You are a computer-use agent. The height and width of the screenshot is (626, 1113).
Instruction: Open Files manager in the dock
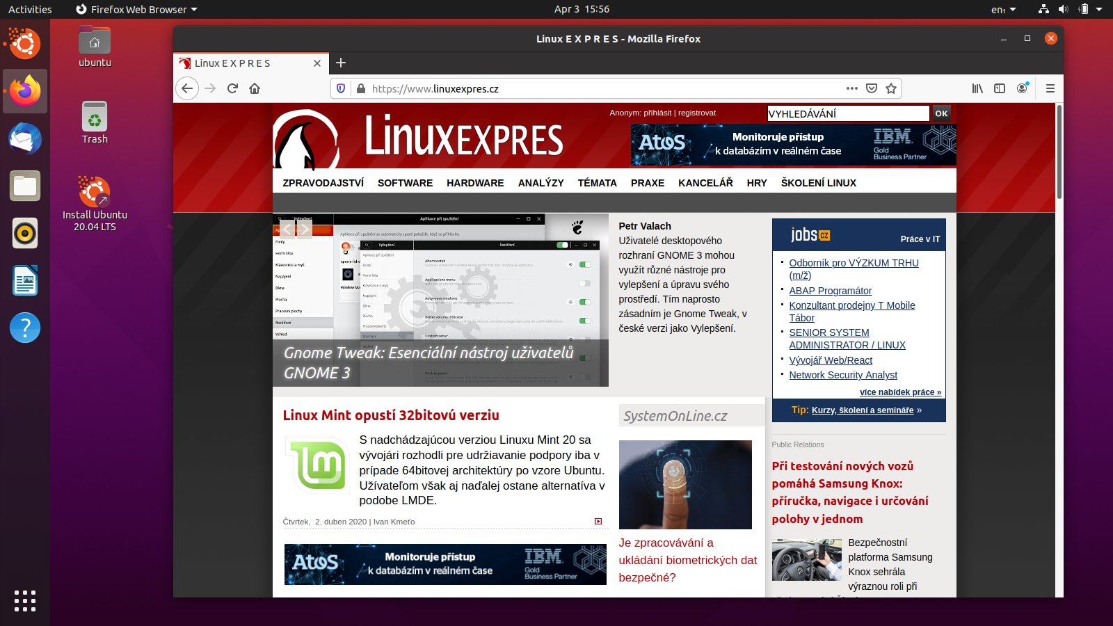point(25,186)
